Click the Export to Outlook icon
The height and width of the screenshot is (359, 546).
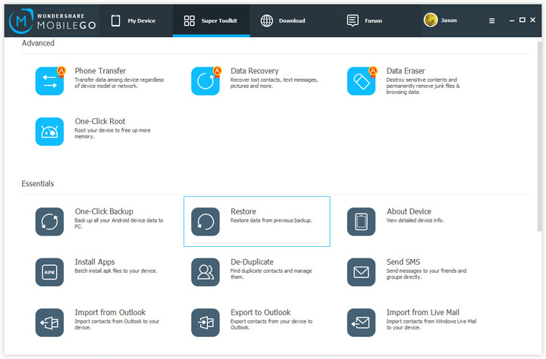tap(206, 323)
